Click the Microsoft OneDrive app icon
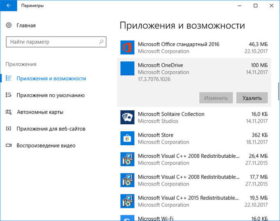This screenshot has width=280, height=221. point(127,69)
